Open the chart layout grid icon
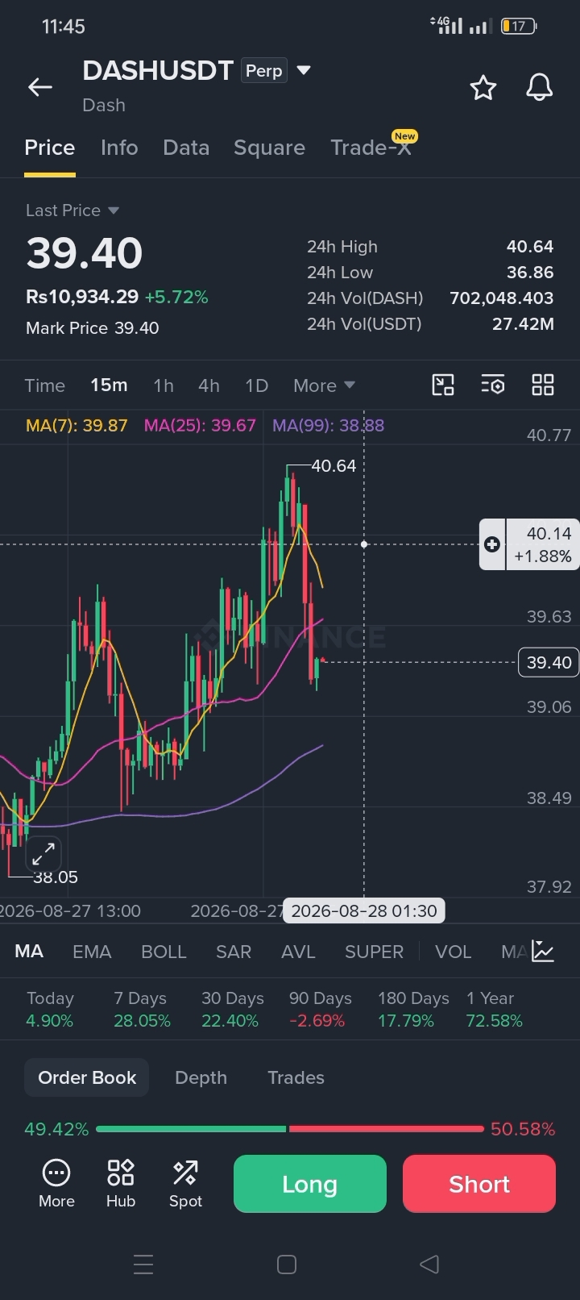This screenshot has height=1300, width=580. click(543, 385)
